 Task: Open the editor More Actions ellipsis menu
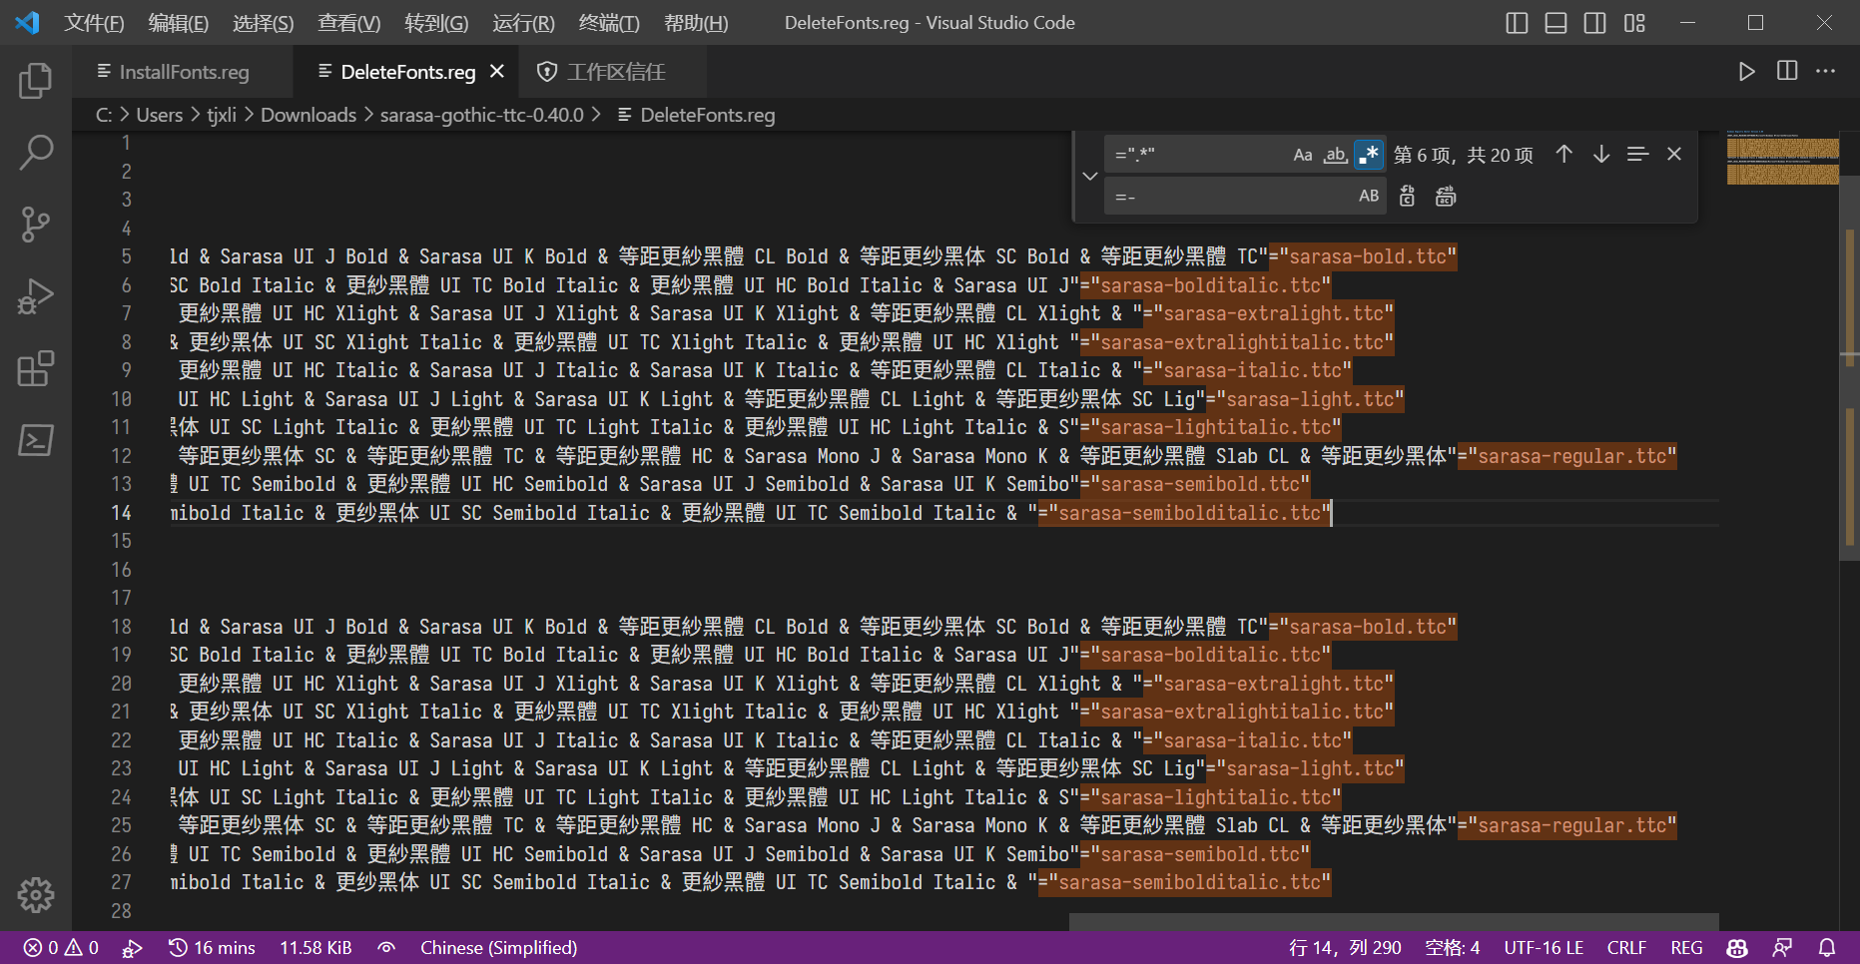pyautogui.click(x=1825, y=71)
